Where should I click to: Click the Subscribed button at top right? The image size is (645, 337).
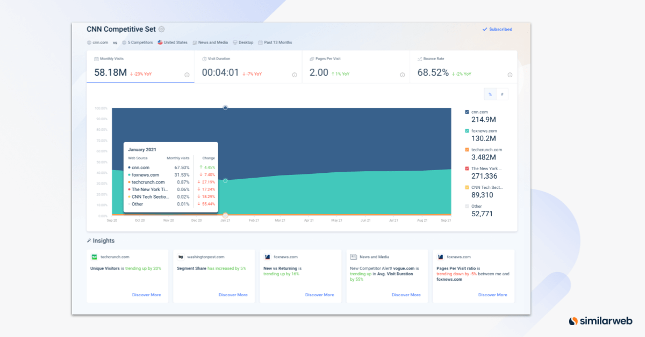[x=497, y=29]
